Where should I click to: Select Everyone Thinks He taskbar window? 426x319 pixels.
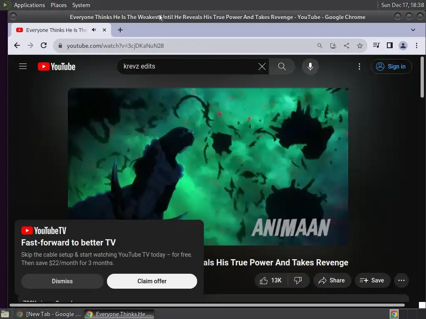[x=119, y=314]
